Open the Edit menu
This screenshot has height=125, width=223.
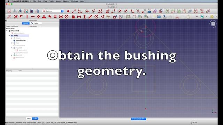tap(39, 1)
